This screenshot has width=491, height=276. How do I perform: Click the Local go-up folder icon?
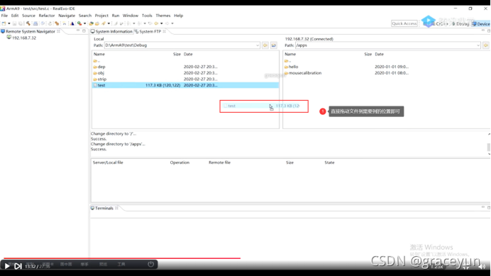(x=265, y=45)
